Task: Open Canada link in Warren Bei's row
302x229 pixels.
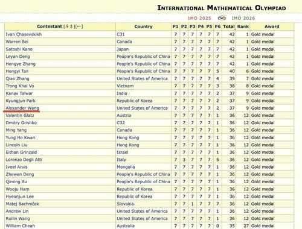Action: 124,42
